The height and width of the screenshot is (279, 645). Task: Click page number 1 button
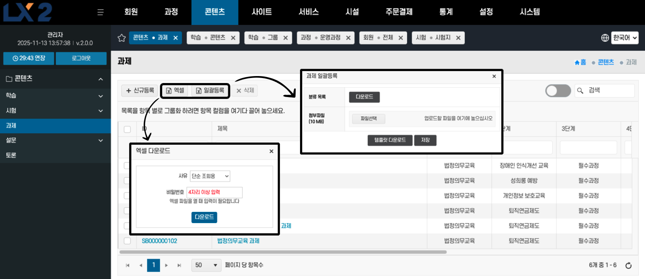(x=154, y=265)
